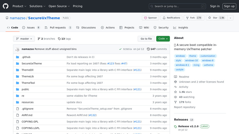Viewport: 239px width, 134px height.
Task: Click the green check status icon
Action: [x=120, y=49]
